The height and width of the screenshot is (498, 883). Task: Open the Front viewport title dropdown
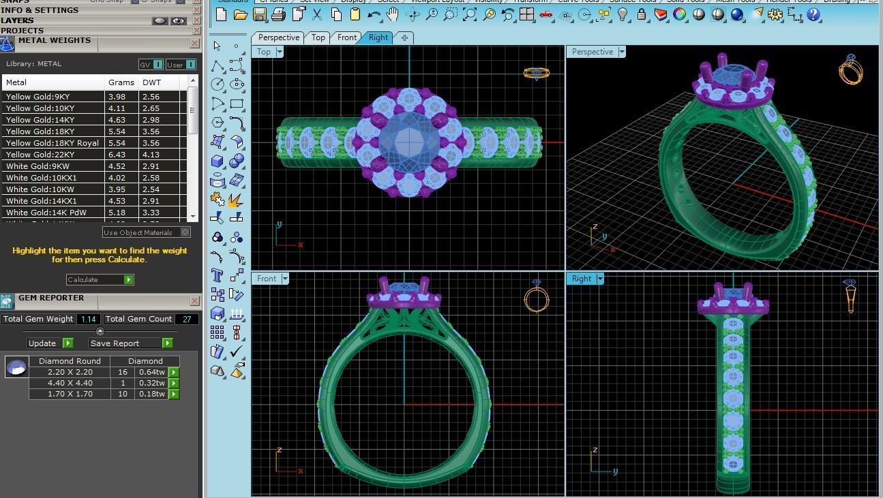[284, 279]
